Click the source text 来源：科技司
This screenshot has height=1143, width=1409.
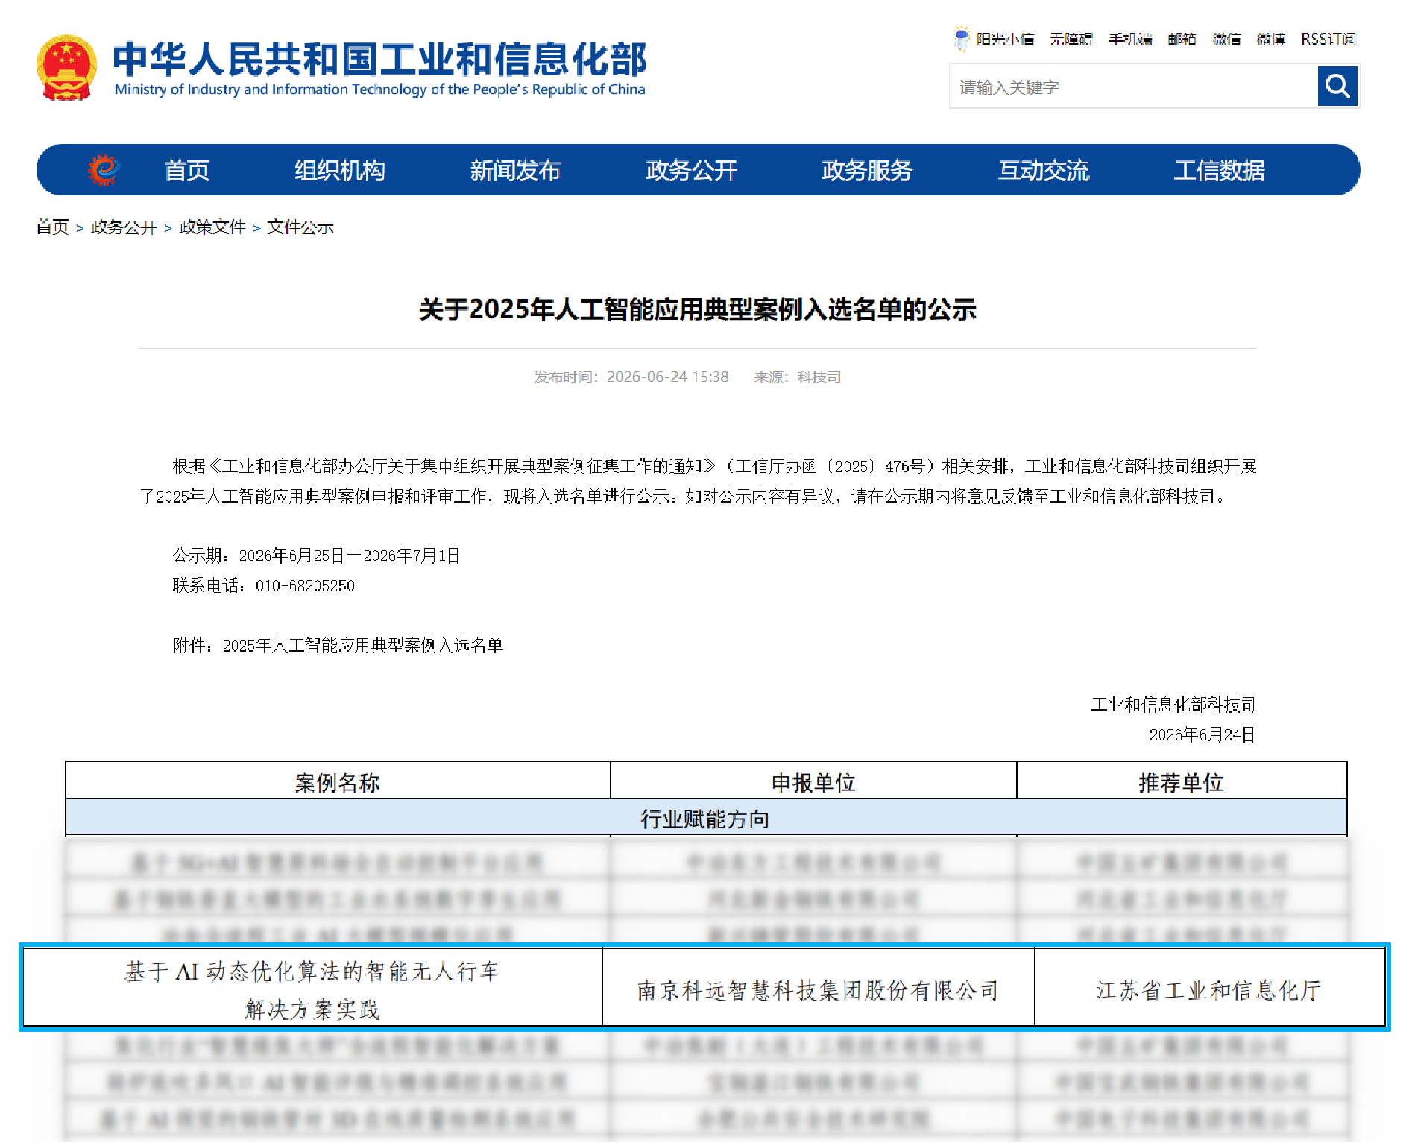pyautogui.click(x=798, y=377)
